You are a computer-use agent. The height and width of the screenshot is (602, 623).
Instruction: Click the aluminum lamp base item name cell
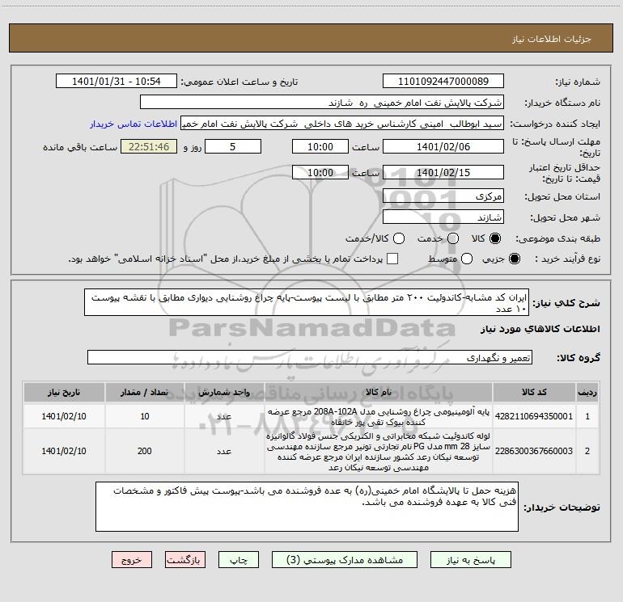click(x=379, y=416)
